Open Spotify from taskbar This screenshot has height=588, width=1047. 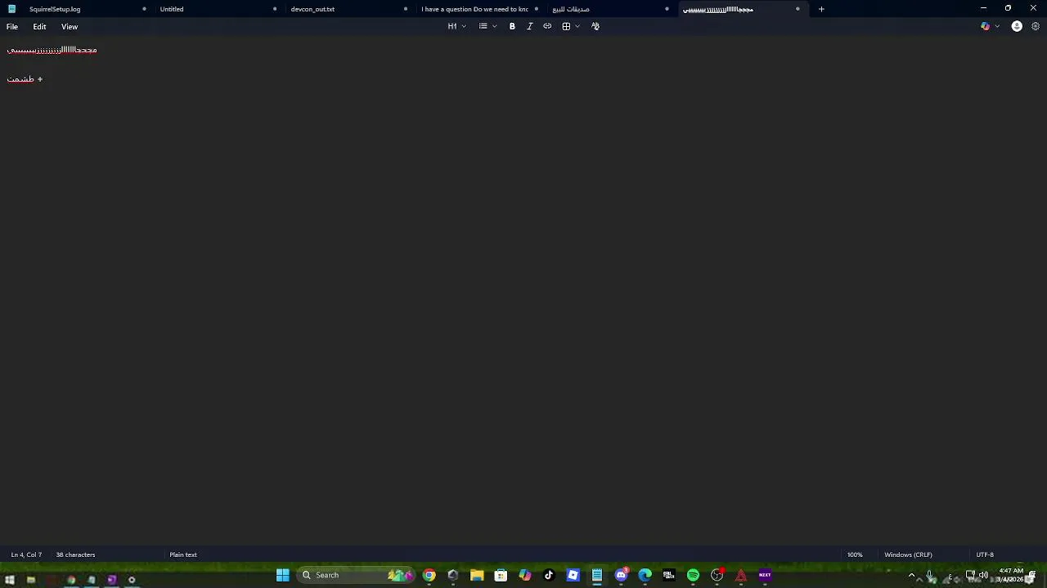coord(693,575)
